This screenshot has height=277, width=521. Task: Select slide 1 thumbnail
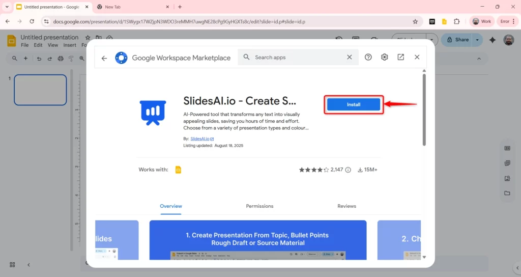(x=40, y=90)
